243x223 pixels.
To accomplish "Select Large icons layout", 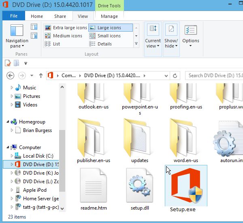I will pyautogui.click(x=111, y=28).
